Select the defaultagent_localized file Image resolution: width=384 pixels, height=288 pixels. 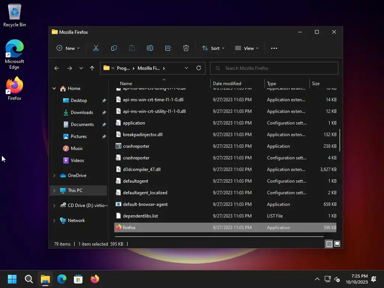(225, 193)
